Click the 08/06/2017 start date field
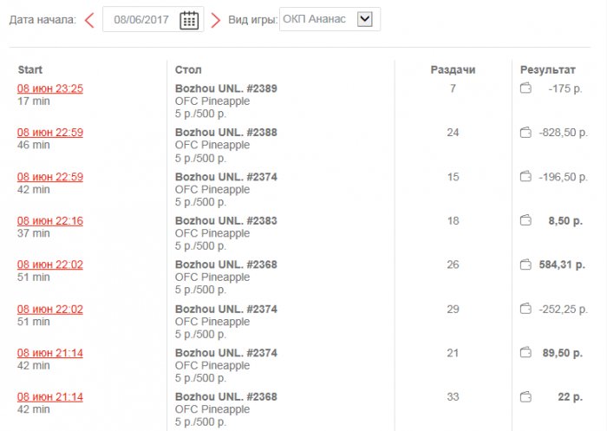Image resolution: width=607 pixels, height=431 pixels. pos(141,20)
